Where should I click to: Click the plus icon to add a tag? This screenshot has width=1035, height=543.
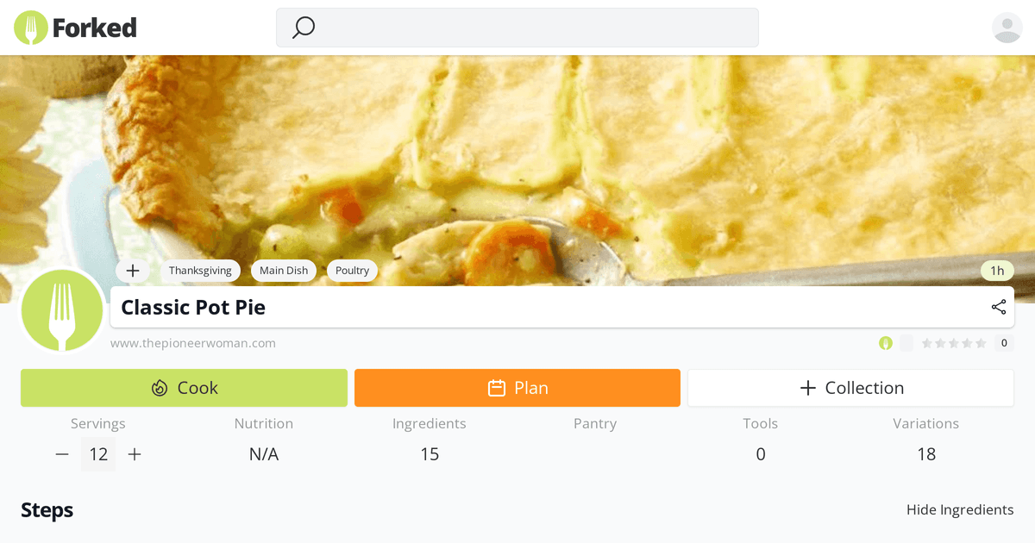(x=133, y=270)
